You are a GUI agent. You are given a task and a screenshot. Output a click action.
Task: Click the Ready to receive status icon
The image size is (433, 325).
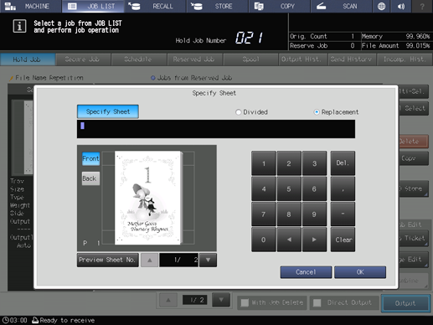(x=35, y=320)
